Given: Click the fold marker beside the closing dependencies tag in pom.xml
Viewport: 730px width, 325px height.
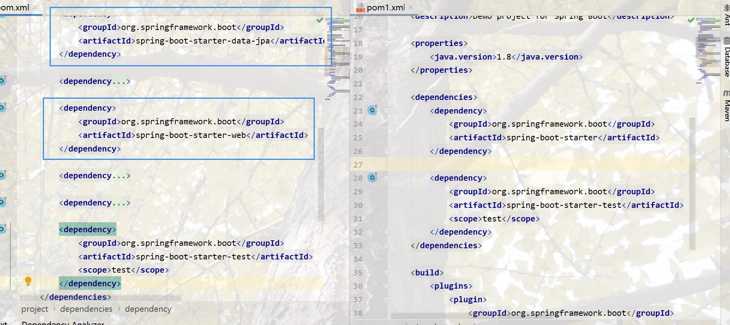Looking at the screenshot, I should tap(16, 297).
